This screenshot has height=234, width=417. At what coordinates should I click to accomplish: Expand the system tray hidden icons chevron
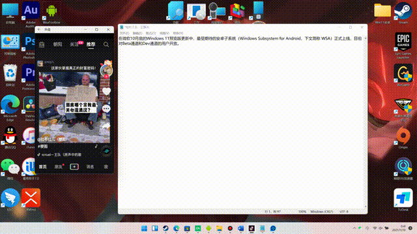pos(354,228)
